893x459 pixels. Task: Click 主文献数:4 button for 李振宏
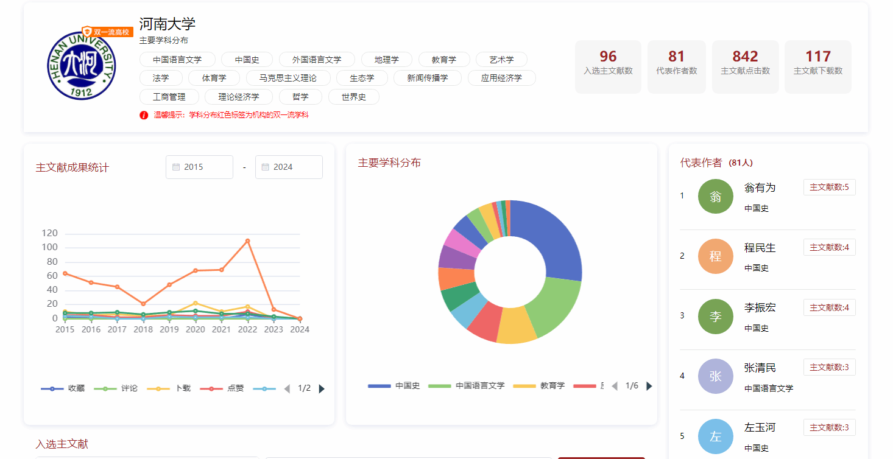pos(829,307)
